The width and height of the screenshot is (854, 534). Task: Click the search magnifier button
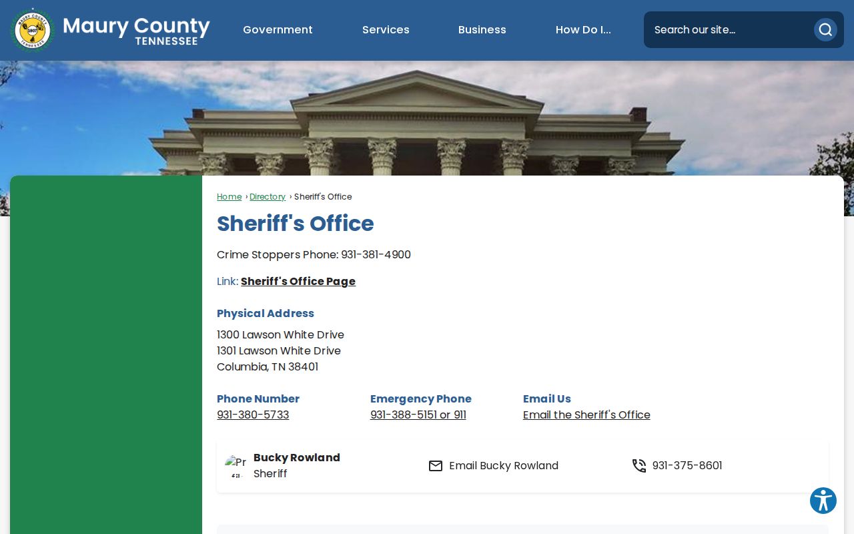click(x=825, y=29)
